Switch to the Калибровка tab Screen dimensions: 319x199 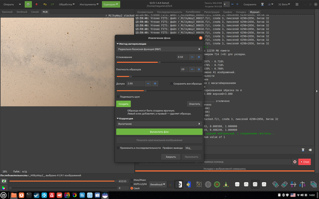193,11
